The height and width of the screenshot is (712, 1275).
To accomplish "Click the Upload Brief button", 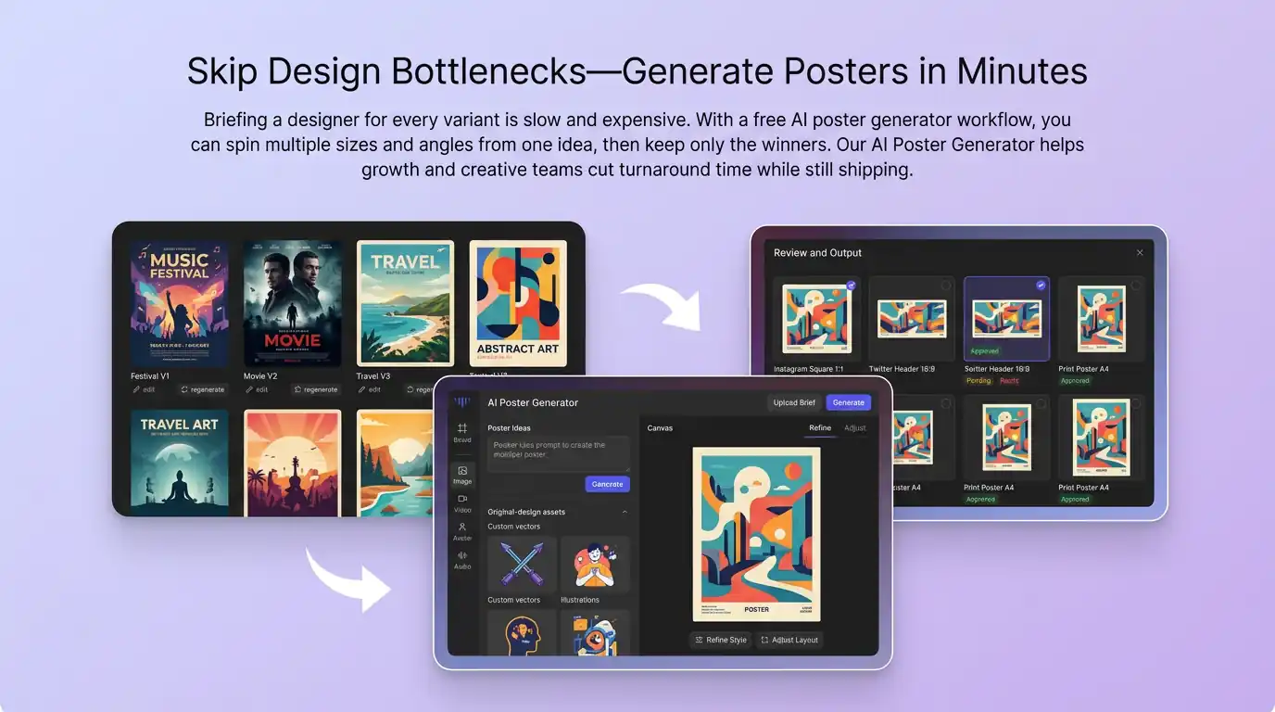I will [795, 402].
